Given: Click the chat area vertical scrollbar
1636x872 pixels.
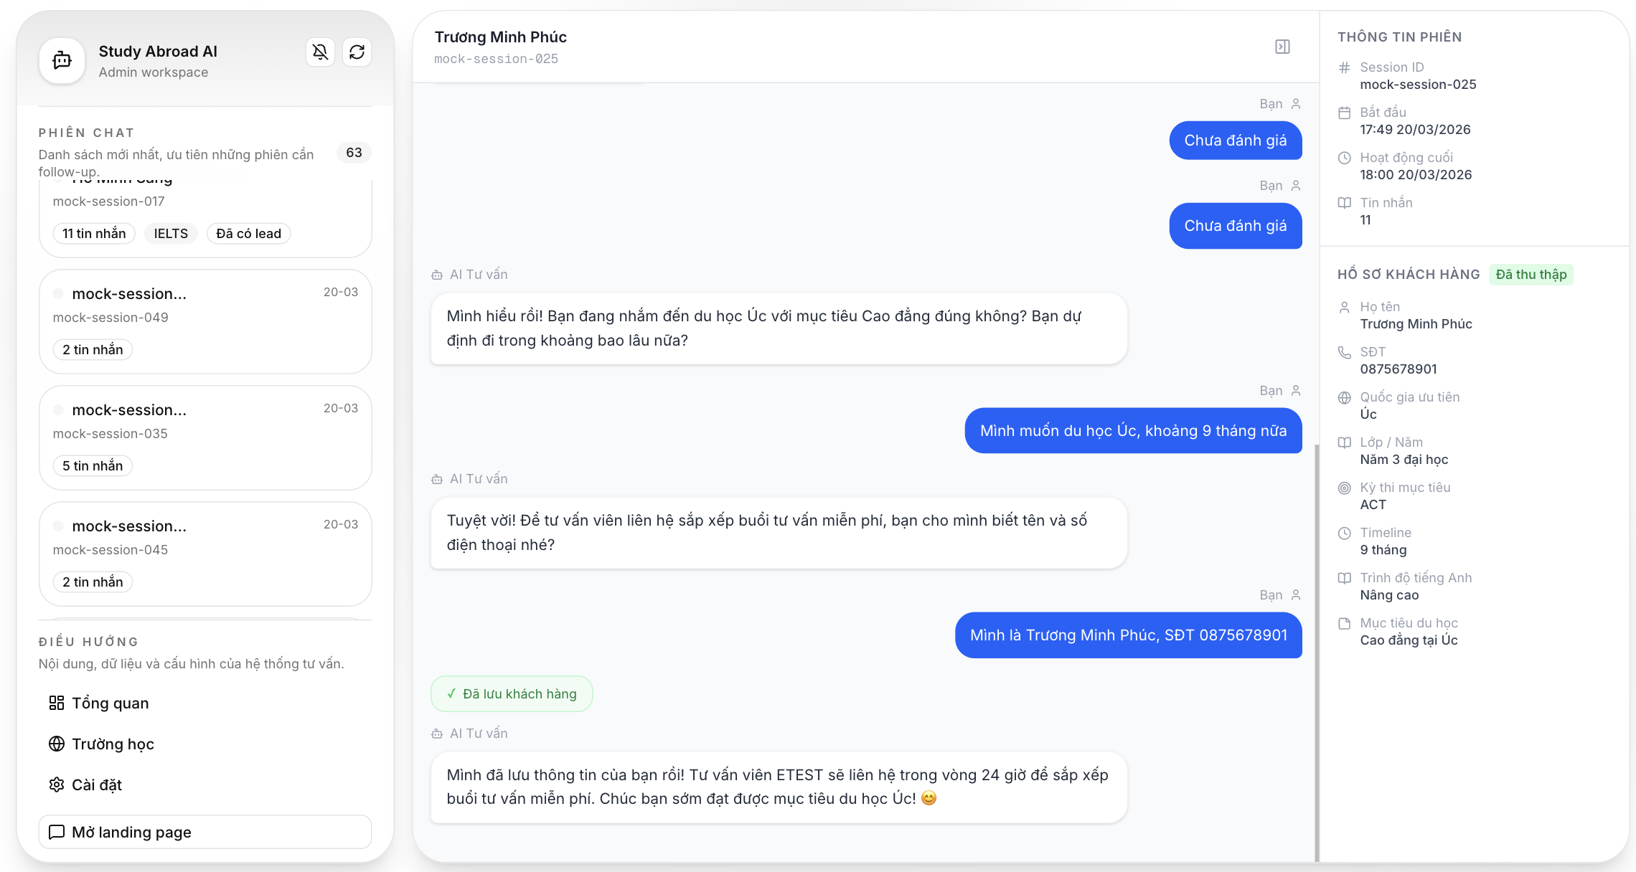Looking at the screenshot, I should point(1317,653).
